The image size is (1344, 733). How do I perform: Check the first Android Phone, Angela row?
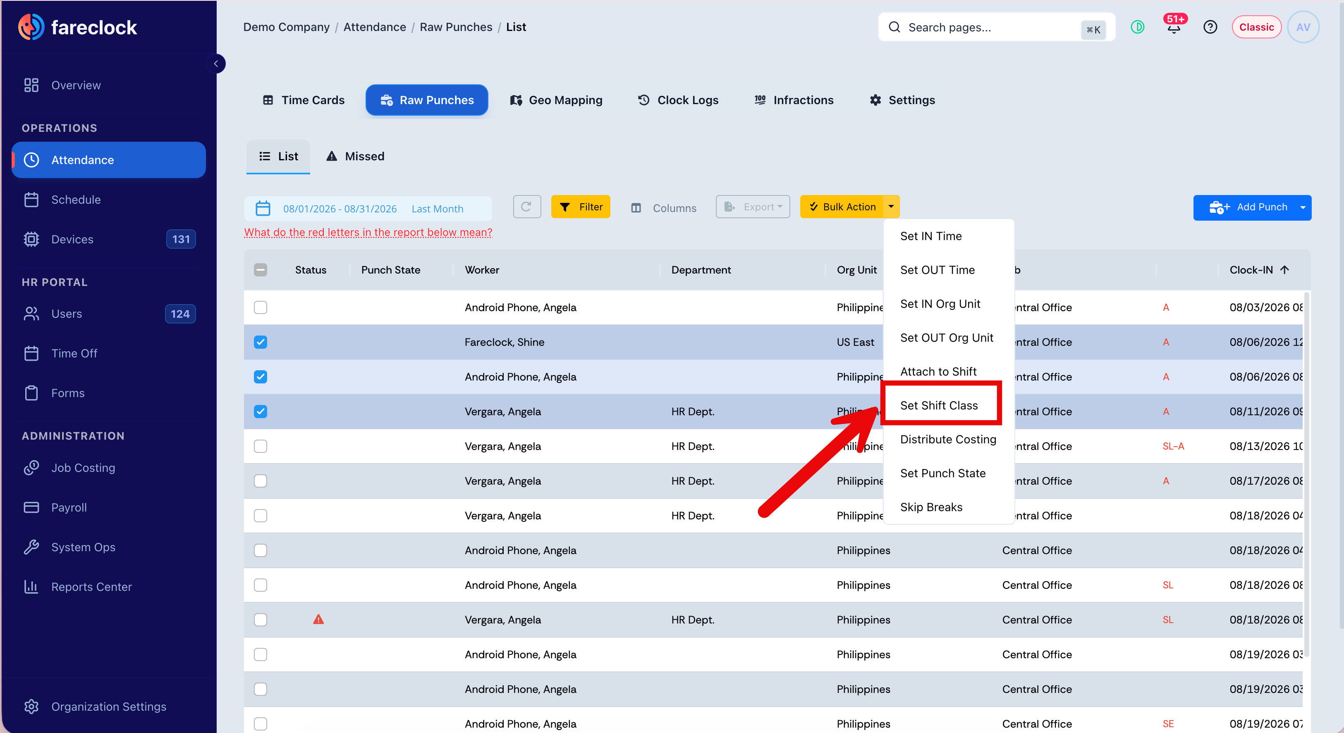click(x=261, y=307)
